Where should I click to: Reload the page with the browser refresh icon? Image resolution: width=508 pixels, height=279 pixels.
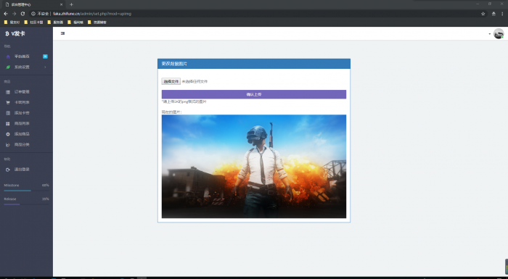point(22,14)
